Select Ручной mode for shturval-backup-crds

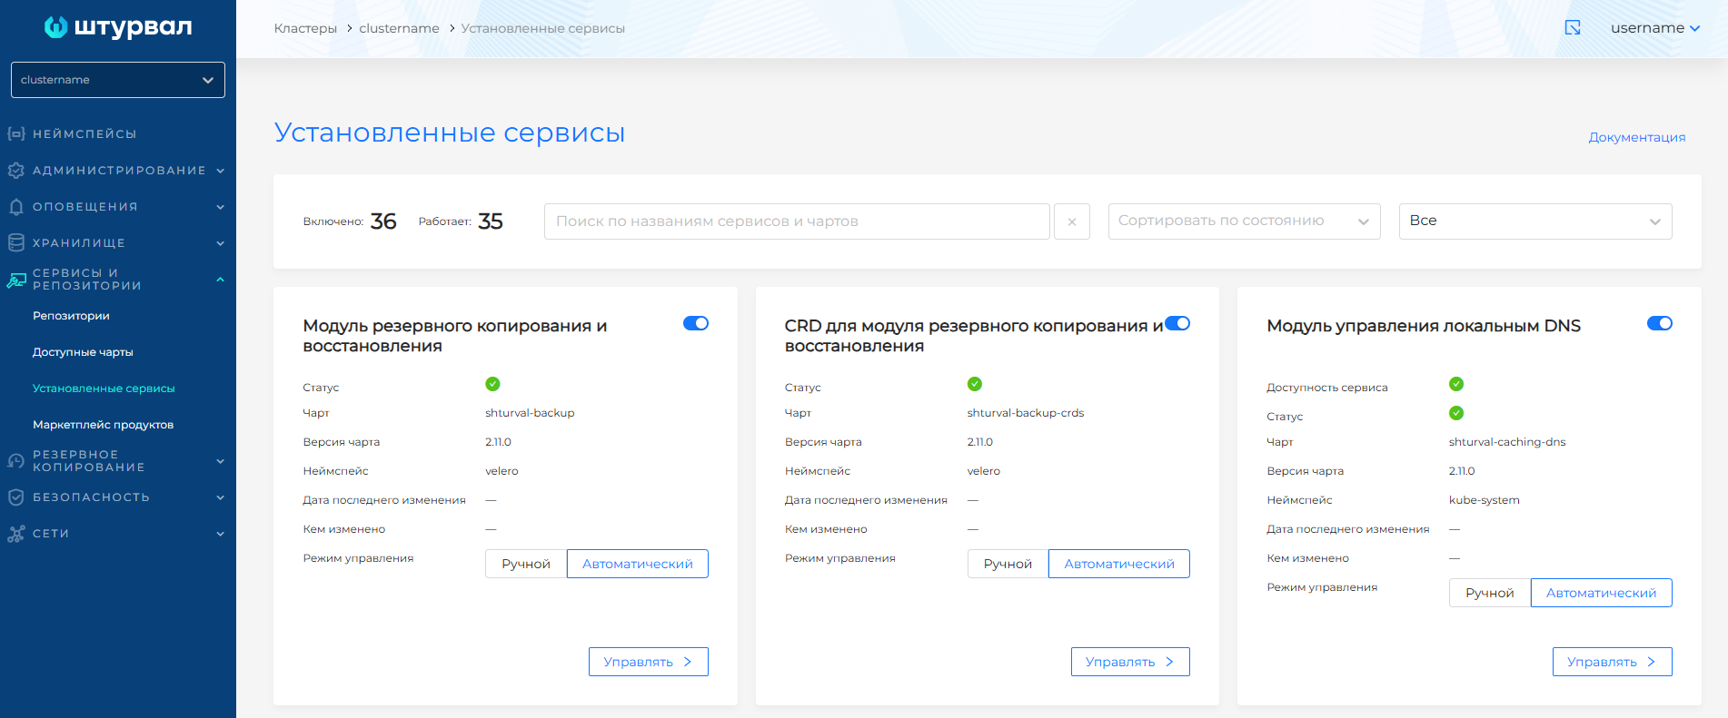1008,564
